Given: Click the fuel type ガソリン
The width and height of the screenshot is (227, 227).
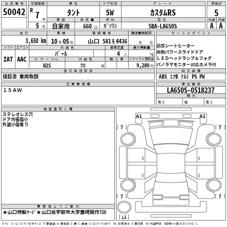Looking at the screenshot, I should click(x=110, y=26).
